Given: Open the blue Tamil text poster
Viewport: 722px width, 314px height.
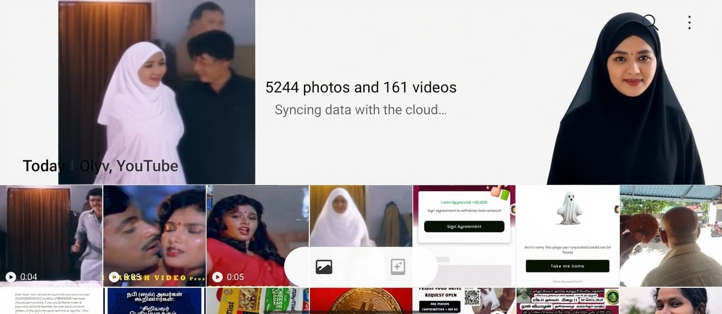Looking at the screenshot, I should (x=155, y=301).
